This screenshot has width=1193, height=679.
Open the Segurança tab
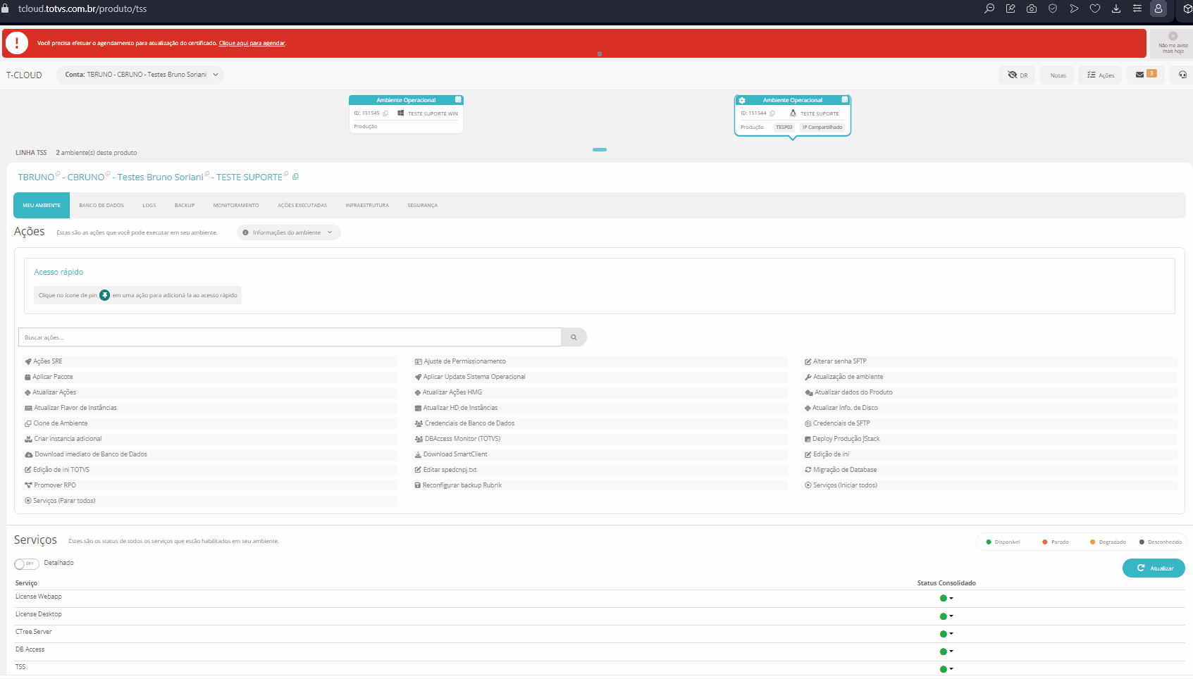[423, 206]
